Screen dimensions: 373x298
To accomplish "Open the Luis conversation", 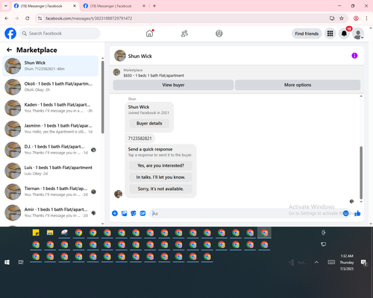I will tap(50, 171).
